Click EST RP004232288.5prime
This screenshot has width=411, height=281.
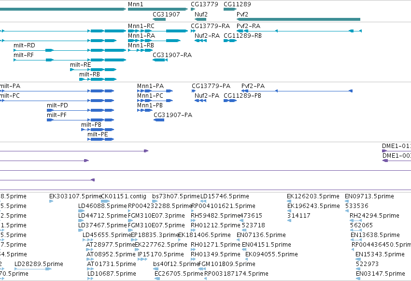(x=160, y=206)
